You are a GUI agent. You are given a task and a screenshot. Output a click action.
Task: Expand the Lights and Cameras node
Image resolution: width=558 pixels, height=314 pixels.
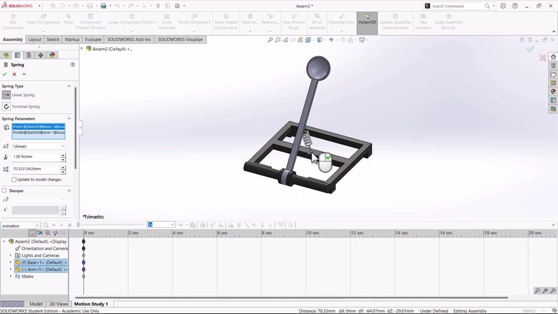coord(10,256)
